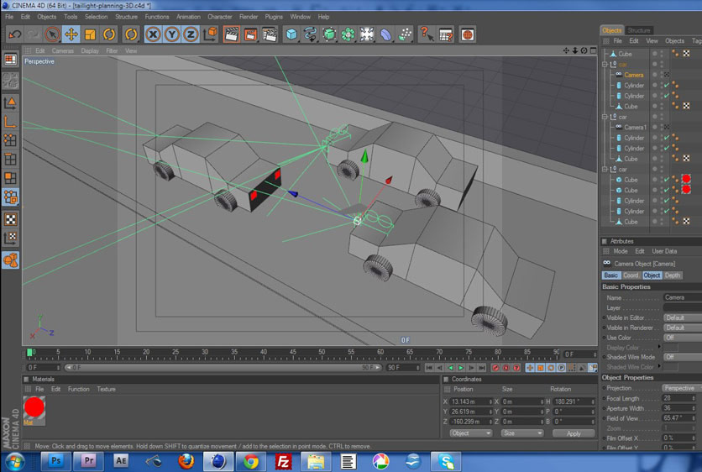Viewport: 702px width, 472px height.
Task: Select the red material swatch
Action: click(34, 408)
